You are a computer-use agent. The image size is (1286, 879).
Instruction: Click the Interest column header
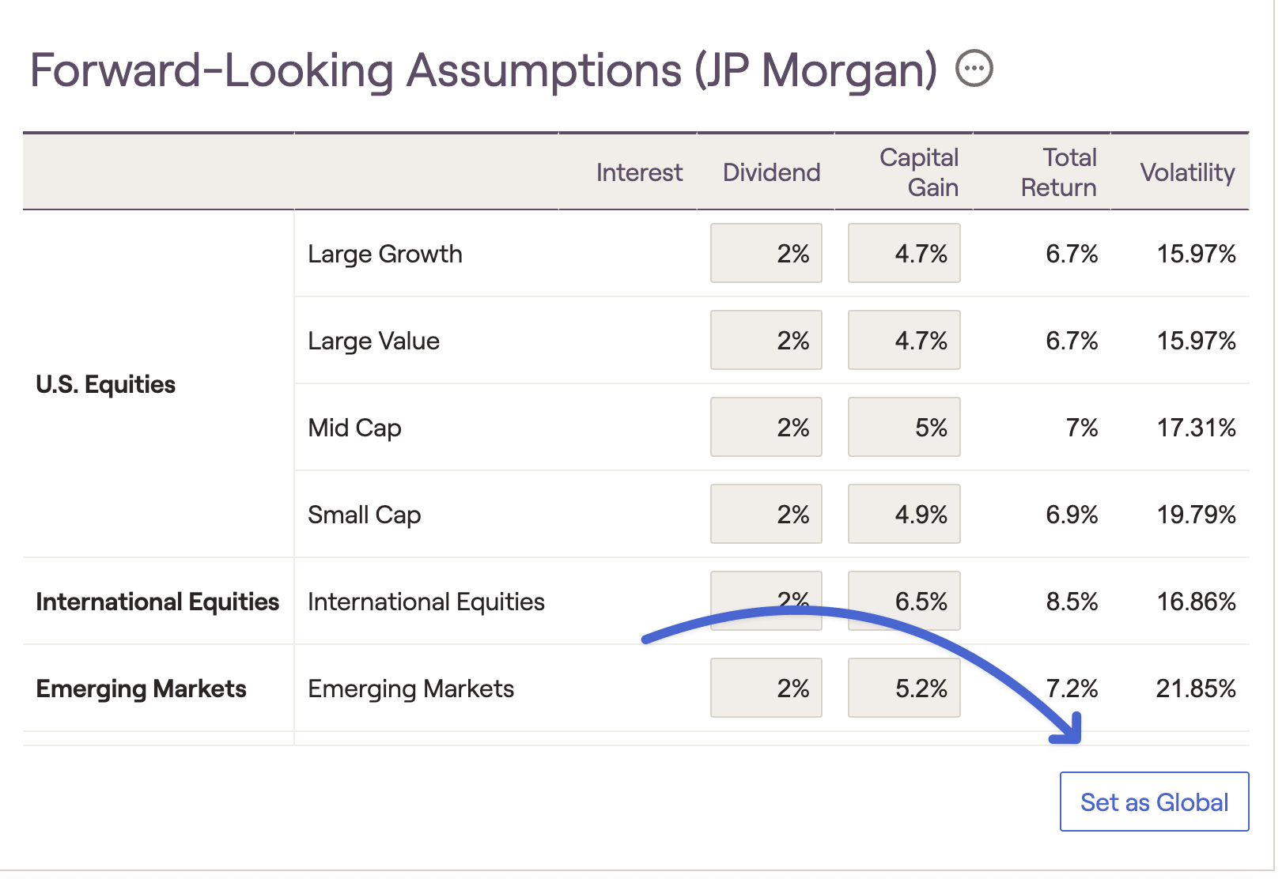(639, 172)
